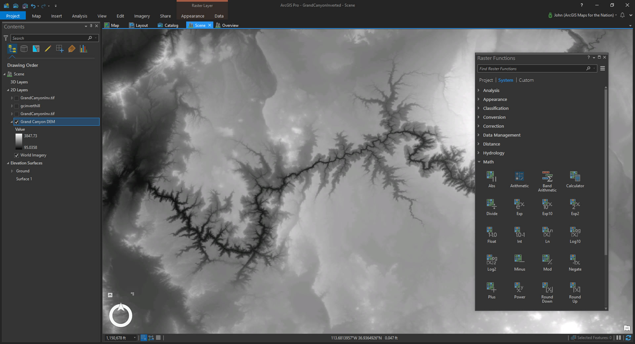Open the Log10 function tool
The image size is (635, 344).
[575, 235]
